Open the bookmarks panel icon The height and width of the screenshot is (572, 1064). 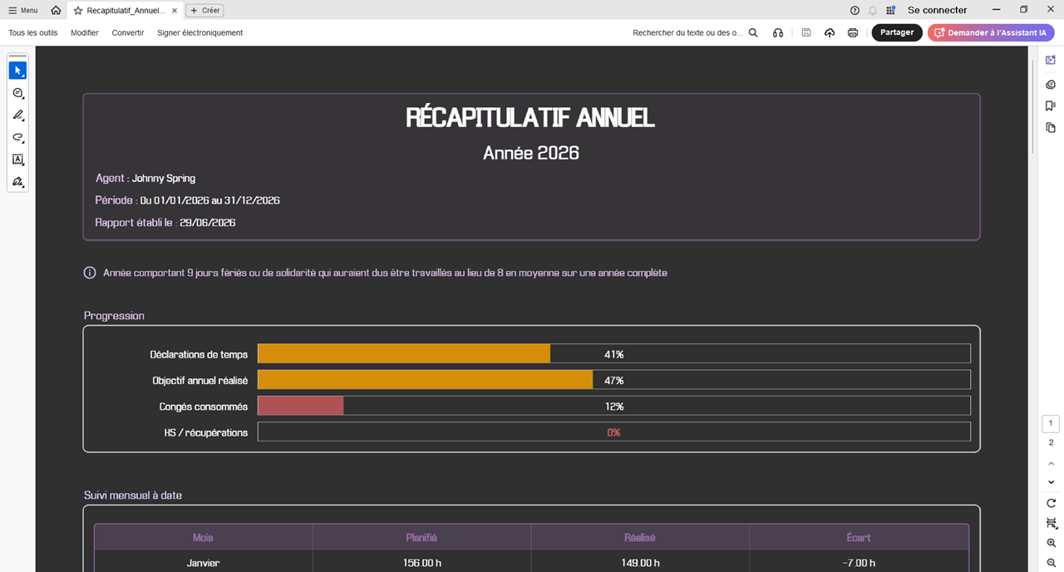pyautogui.click(x=1051, y=106)
